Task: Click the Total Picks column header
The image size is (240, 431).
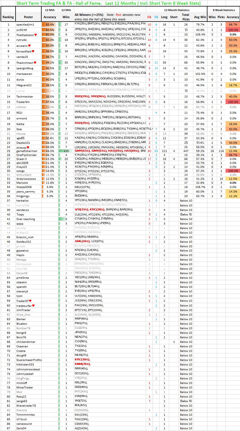Action: coord(186,17)
